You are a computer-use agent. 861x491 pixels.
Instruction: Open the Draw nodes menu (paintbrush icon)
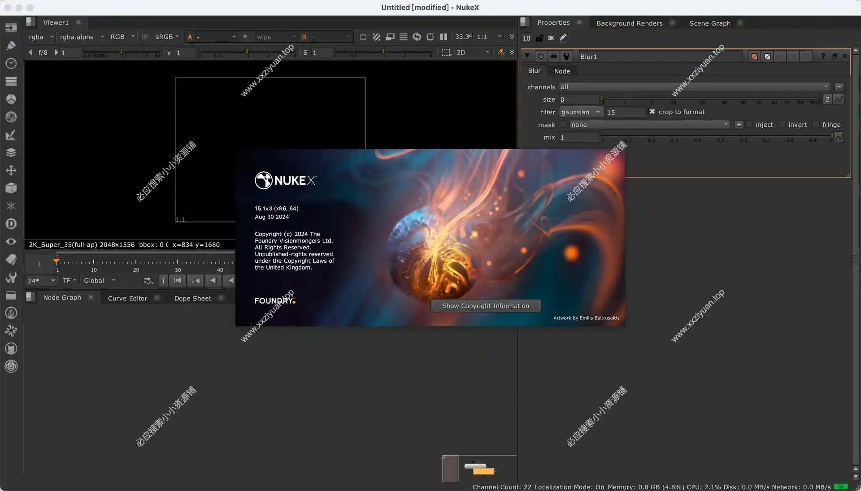(x=11, y=45)
